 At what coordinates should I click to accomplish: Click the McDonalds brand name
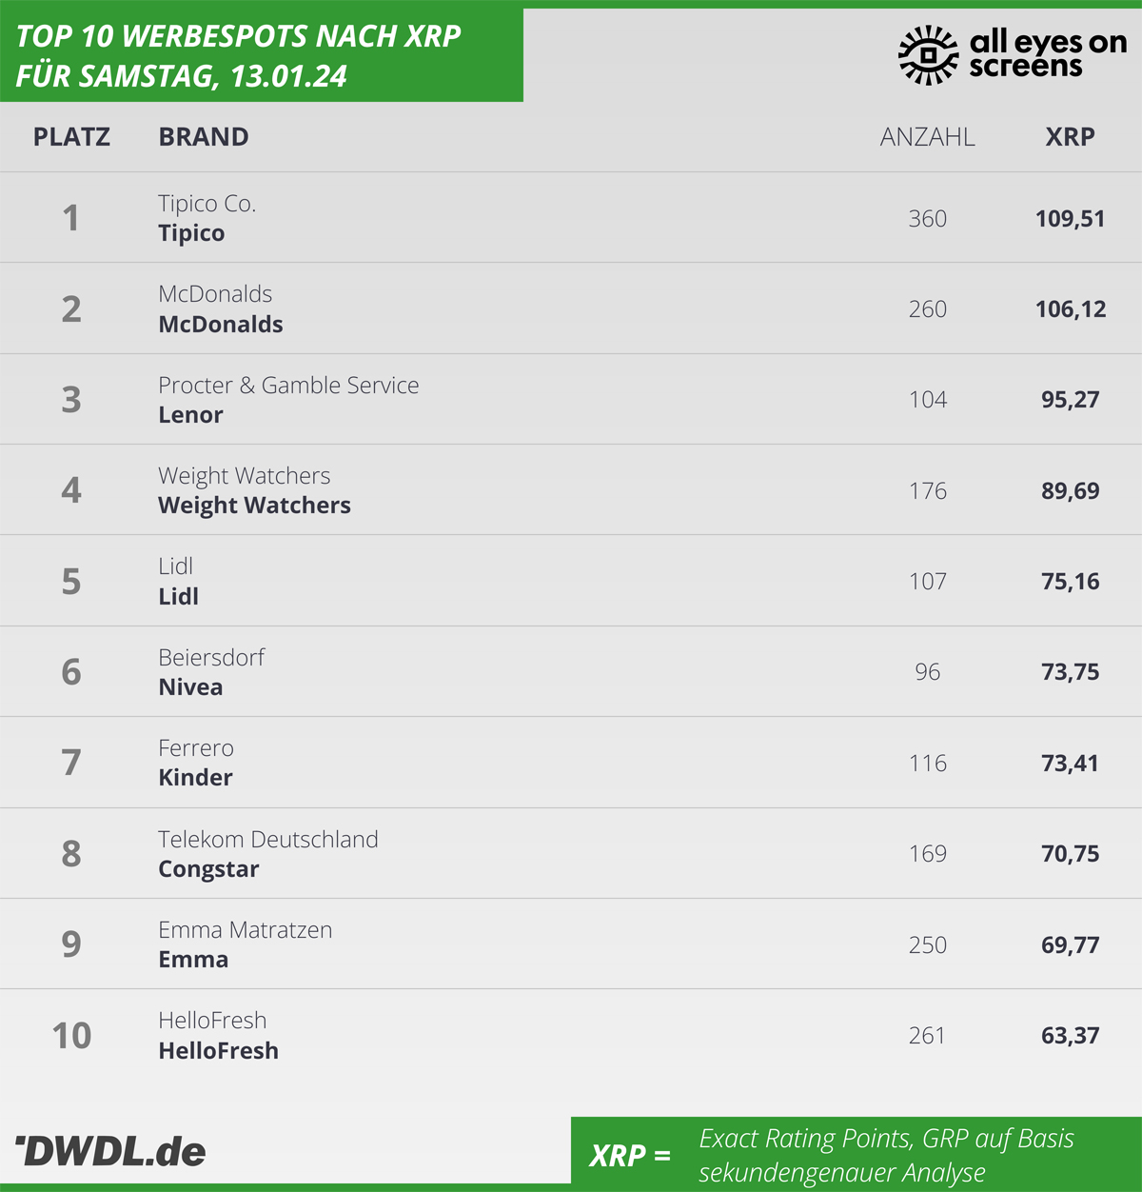pos(221,325)
